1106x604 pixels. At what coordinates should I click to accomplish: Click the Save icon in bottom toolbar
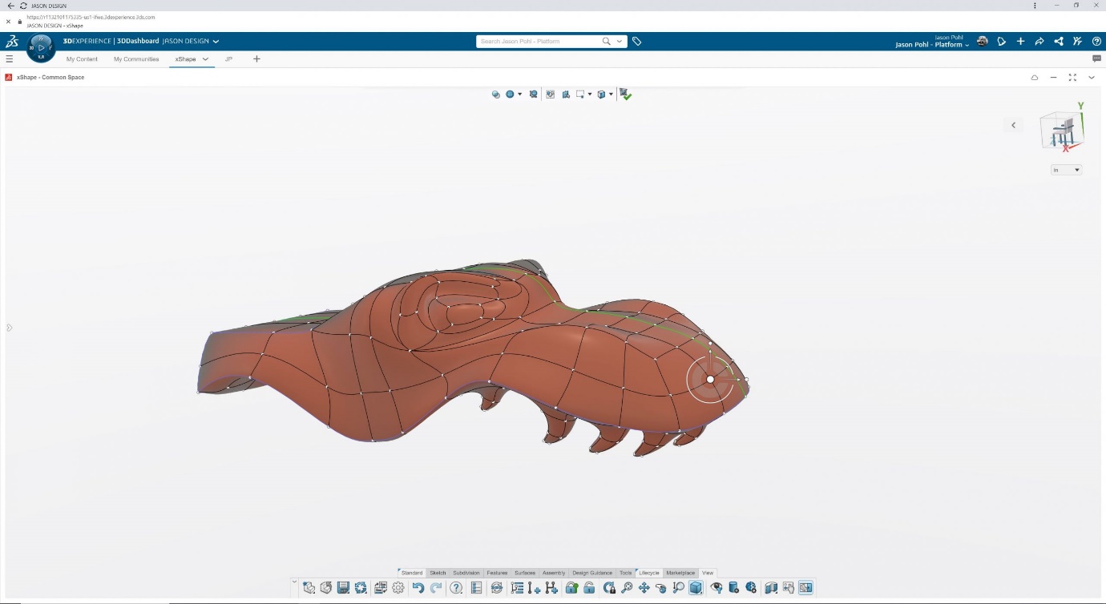coord(343,588)
